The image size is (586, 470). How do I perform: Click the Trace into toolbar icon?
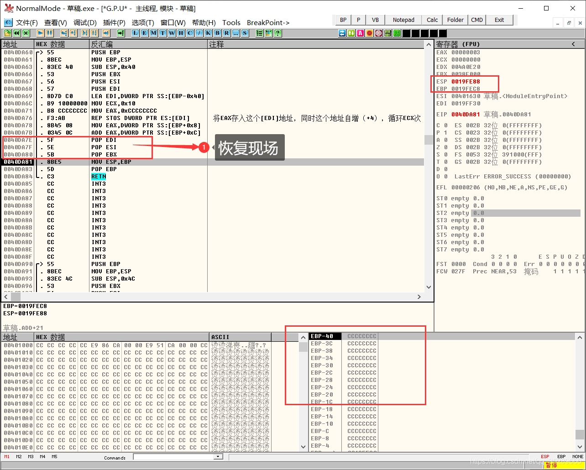(x=85, y=33)
